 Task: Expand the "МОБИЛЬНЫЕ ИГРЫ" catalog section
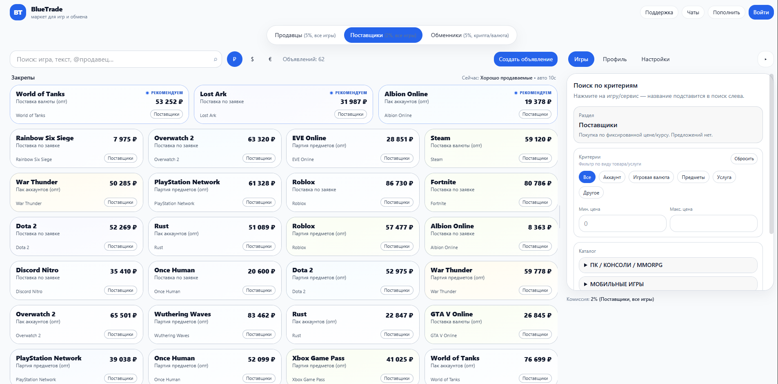(668, 284)
